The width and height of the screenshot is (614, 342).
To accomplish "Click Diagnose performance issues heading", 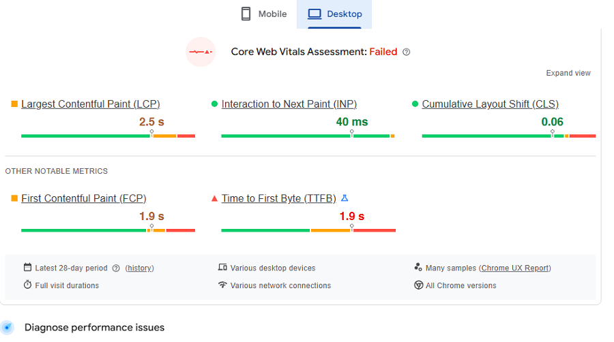I will coord(94,328).
